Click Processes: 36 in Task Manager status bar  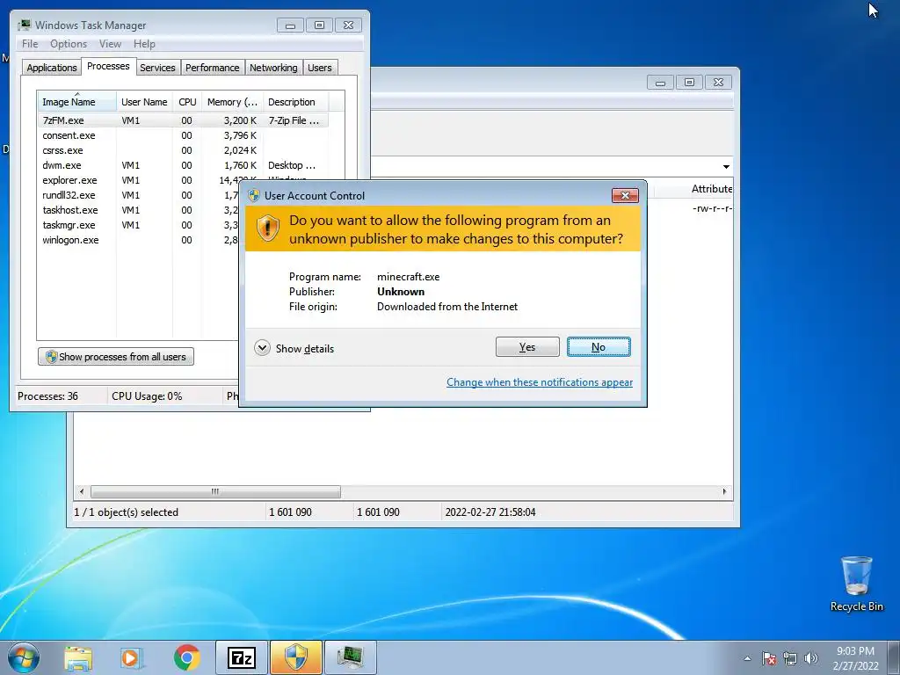click(x=47, y=396)
